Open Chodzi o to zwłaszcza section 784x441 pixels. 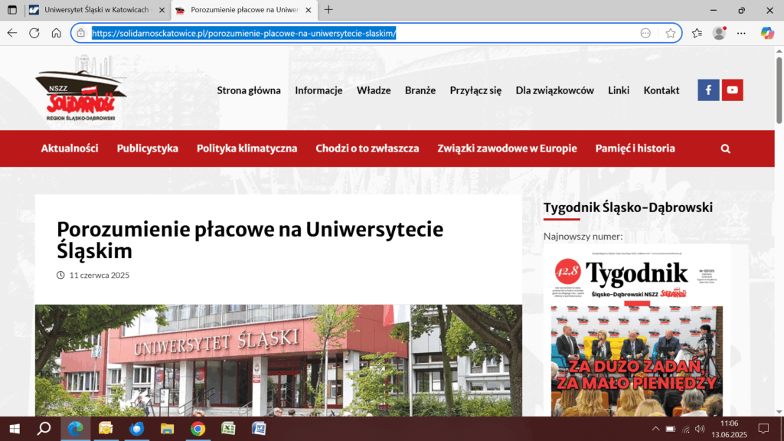tap(367, 149)
